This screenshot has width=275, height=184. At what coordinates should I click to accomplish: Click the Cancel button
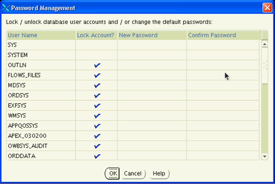coord(134,174)
